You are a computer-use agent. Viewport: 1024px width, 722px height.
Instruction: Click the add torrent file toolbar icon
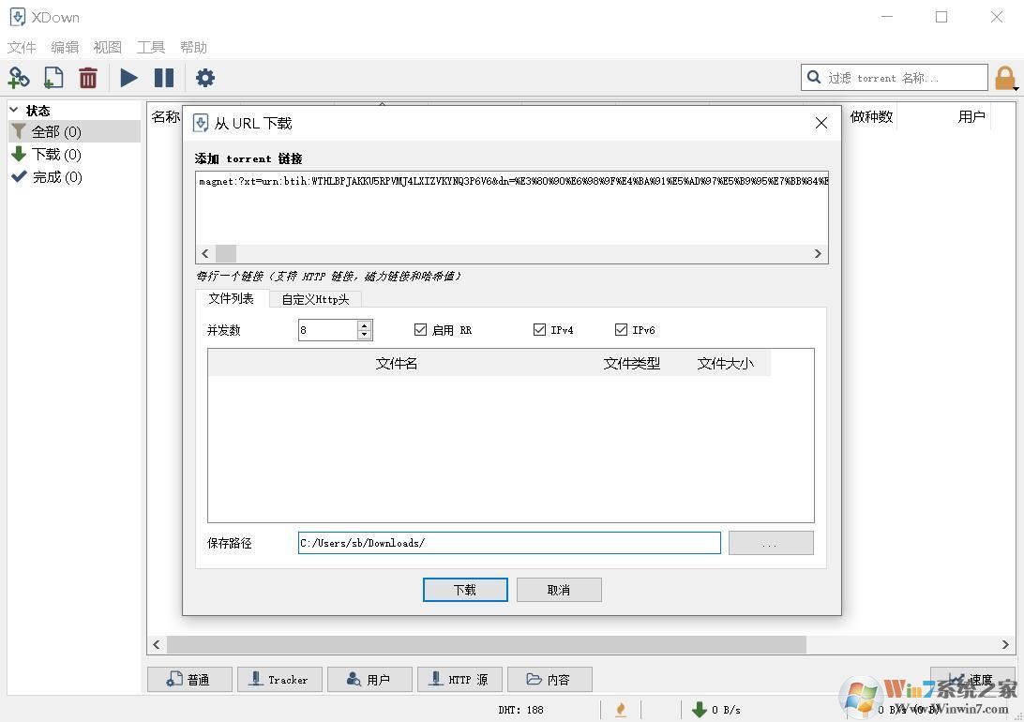click(x=53, y=78)
